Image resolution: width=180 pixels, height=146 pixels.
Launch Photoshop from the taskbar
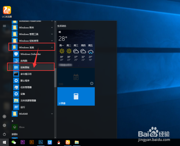click(41, 142)
